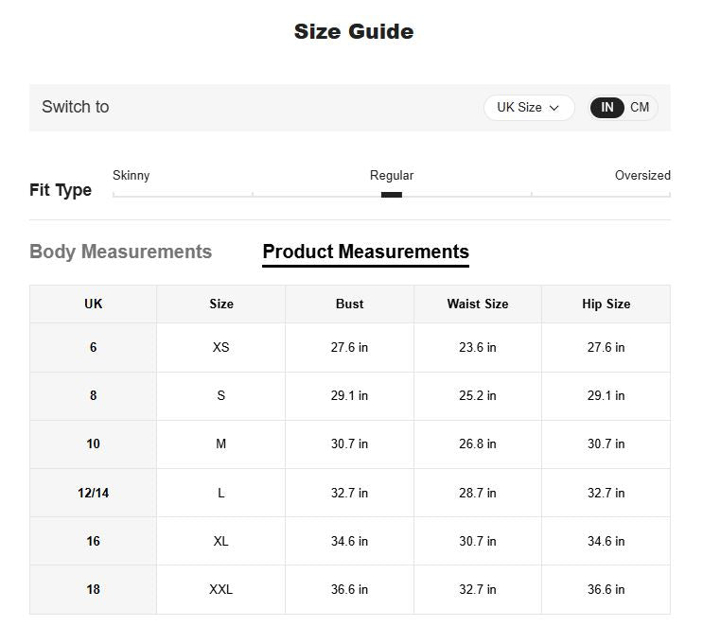Screen dimensions: 703x626
Task: Click the Regular fit slider marker
Action: (x=392, y=195)
